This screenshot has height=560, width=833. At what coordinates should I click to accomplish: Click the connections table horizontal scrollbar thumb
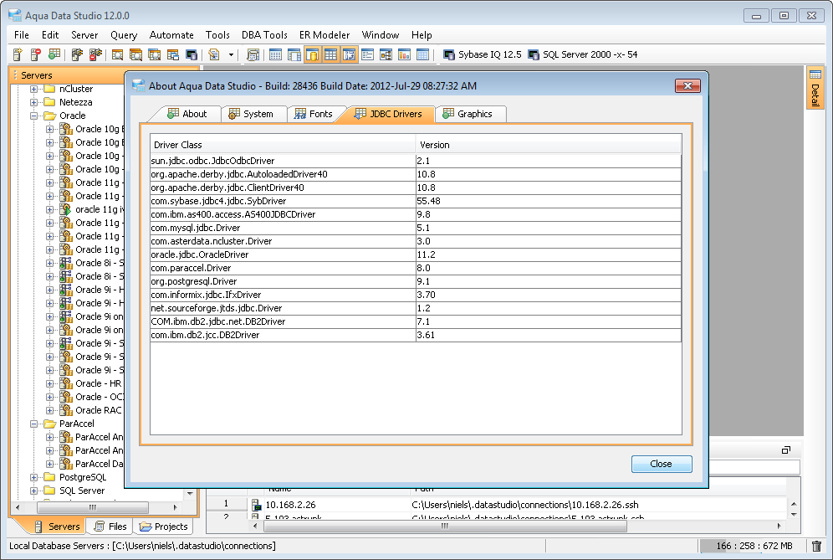tap(445, 526)
